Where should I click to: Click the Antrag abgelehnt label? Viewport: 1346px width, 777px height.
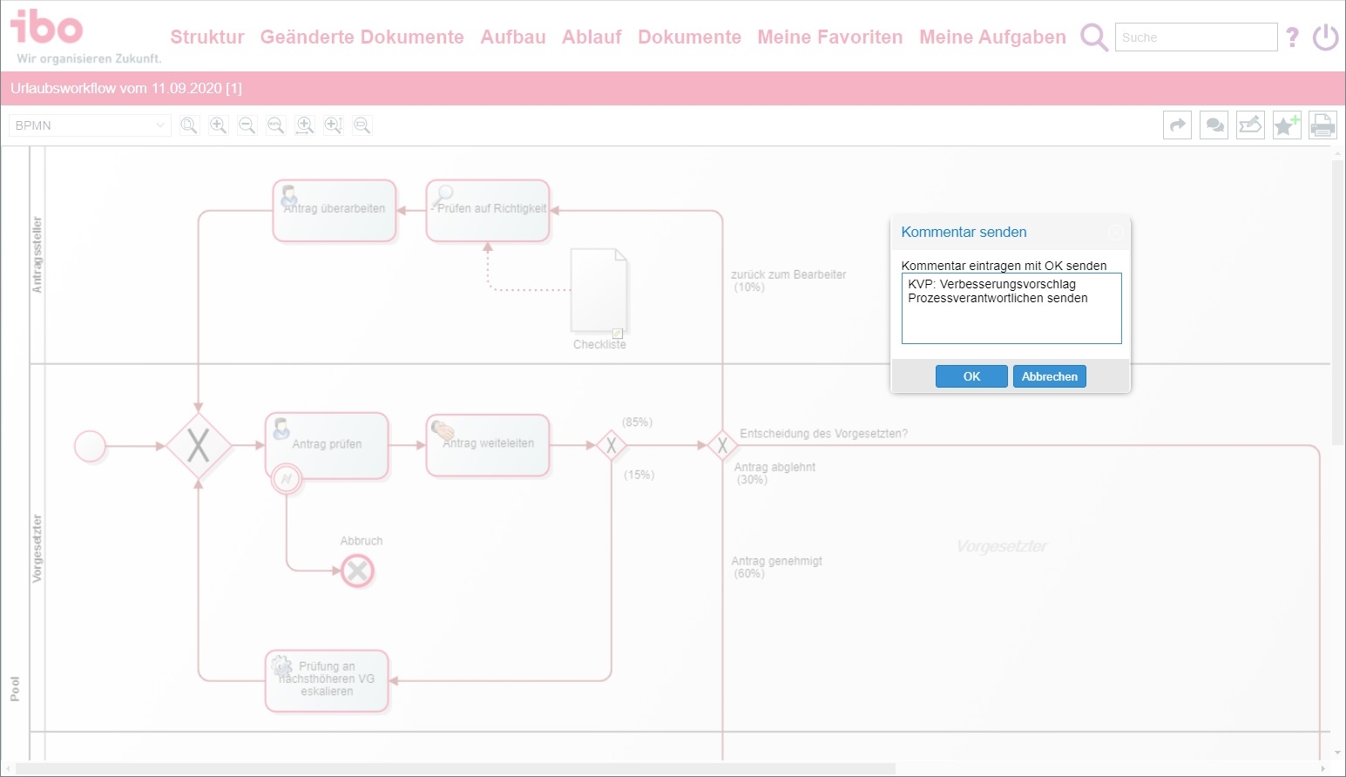[x=775, y=473]
